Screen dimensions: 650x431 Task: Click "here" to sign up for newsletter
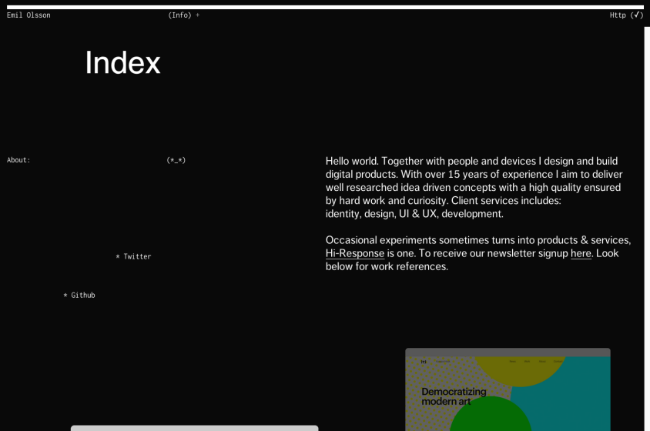tap(581, 253)
